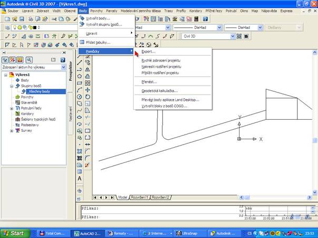Click the Windows Start button
Viewport: 318px width, 238px height.
(x=15, y=233)
